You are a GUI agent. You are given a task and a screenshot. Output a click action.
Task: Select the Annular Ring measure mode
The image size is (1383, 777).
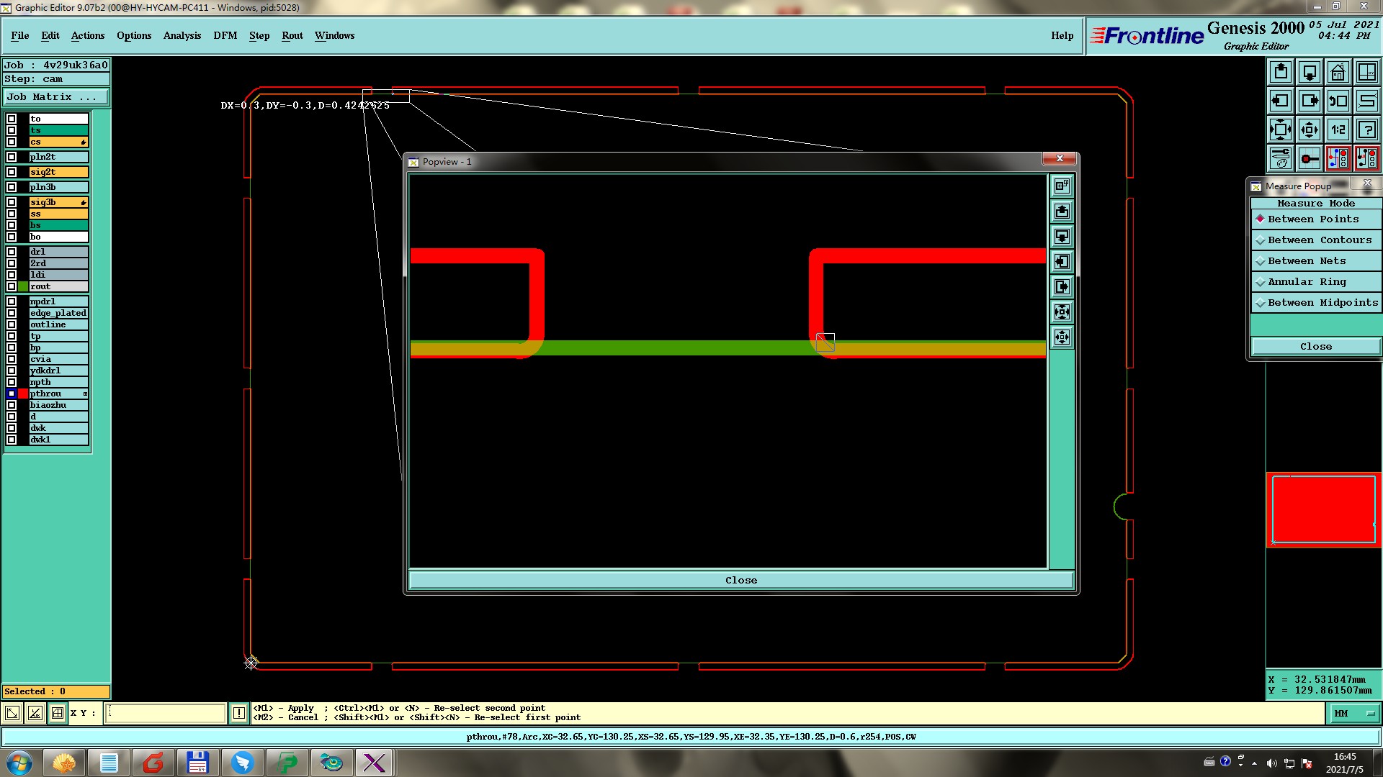1306,282
